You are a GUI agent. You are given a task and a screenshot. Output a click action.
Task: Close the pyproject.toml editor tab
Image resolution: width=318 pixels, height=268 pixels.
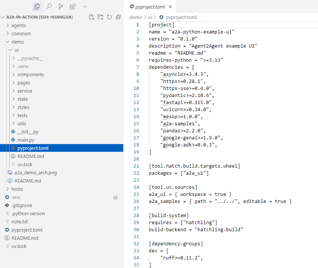170,7
